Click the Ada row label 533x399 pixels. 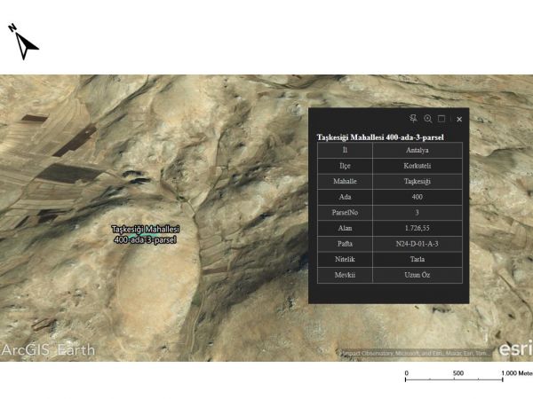[x=345, y=197]
